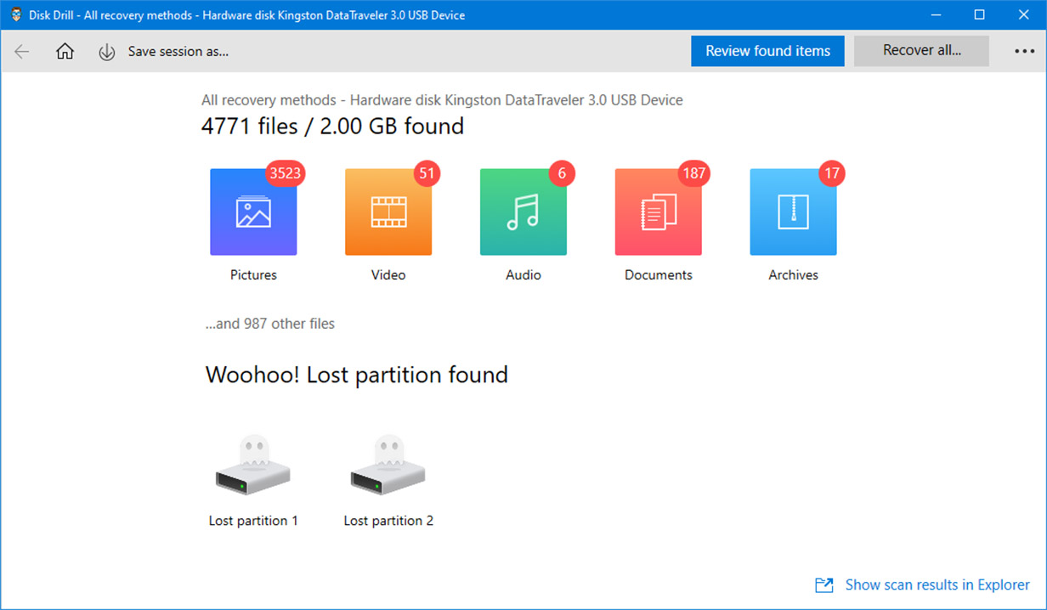The width and height of the screenshot is (1047, 610).
Task: Open Review found items
Action: (768, 51)
